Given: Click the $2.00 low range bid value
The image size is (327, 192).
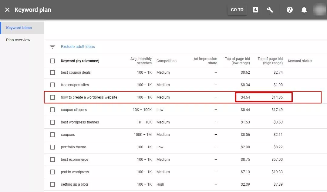Looking at the screenshot, I should tap(245, 147).
